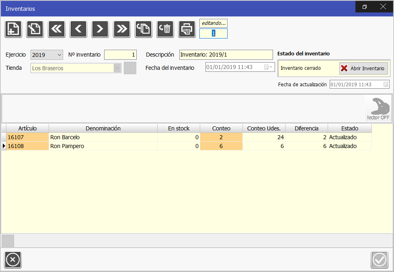Click the cancel X button at bottom-left
This screenshot has height=272, width=394.
click(12, 260)
